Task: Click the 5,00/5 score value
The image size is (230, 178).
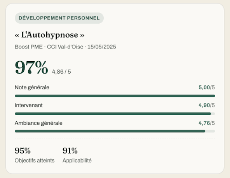Action: 207,87
